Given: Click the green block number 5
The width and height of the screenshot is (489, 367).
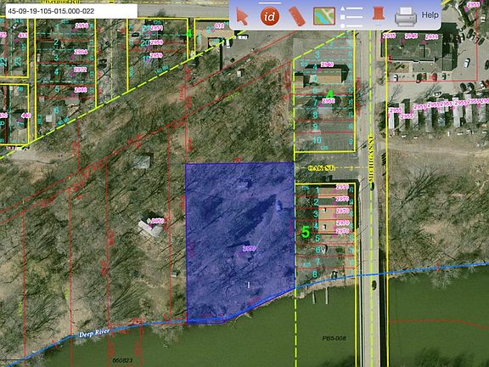Looking at the screenshot, I should click(x=306, y=233).
